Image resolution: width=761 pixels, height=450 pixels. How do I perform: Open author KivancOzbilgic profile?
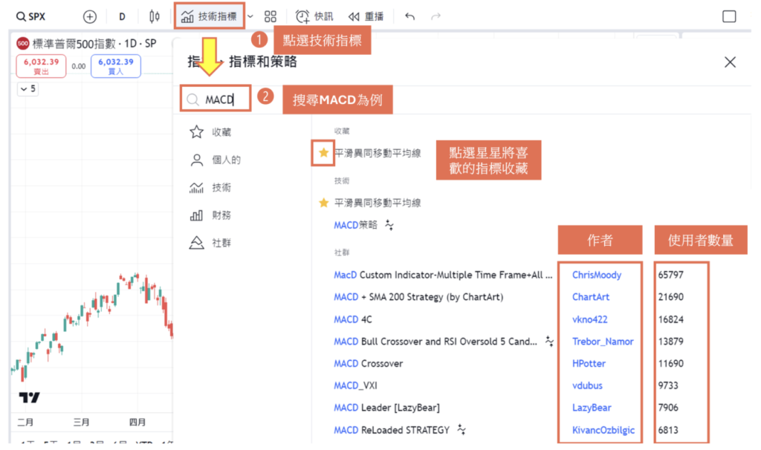(x=603, y=430)
